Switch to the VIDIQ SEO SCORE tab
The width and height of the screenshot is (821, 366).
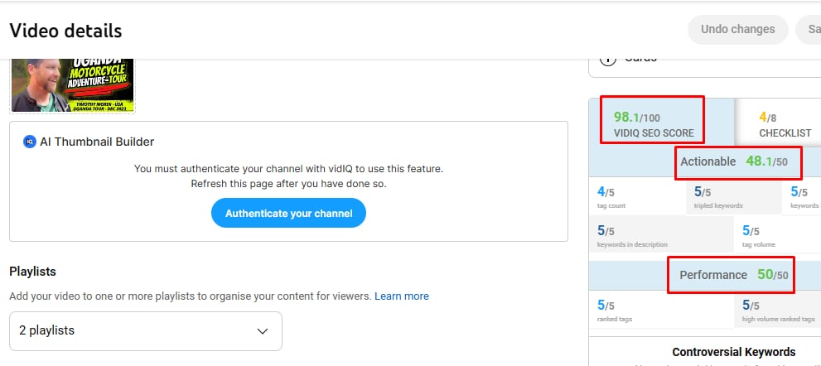click(x=654, y=123)
